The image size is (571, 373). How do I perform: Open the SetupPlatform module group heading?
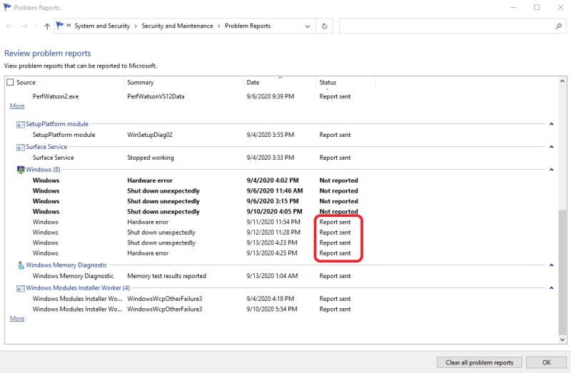(57, 124)
